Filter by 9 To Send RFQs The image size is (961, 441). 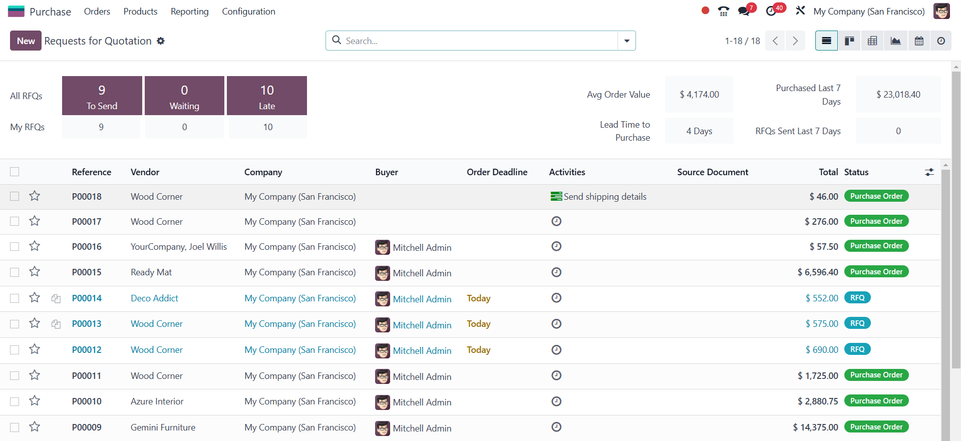pos(102,96)
